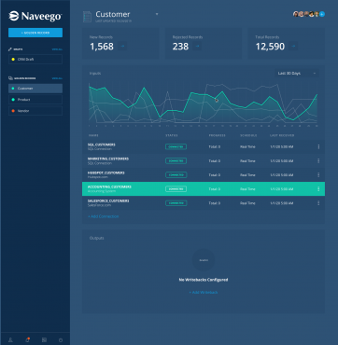Click the + Add Connection link
The image size is (338, 345).
[104, 216]
